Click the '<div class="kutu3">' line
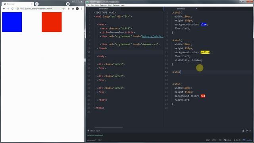 111,88
